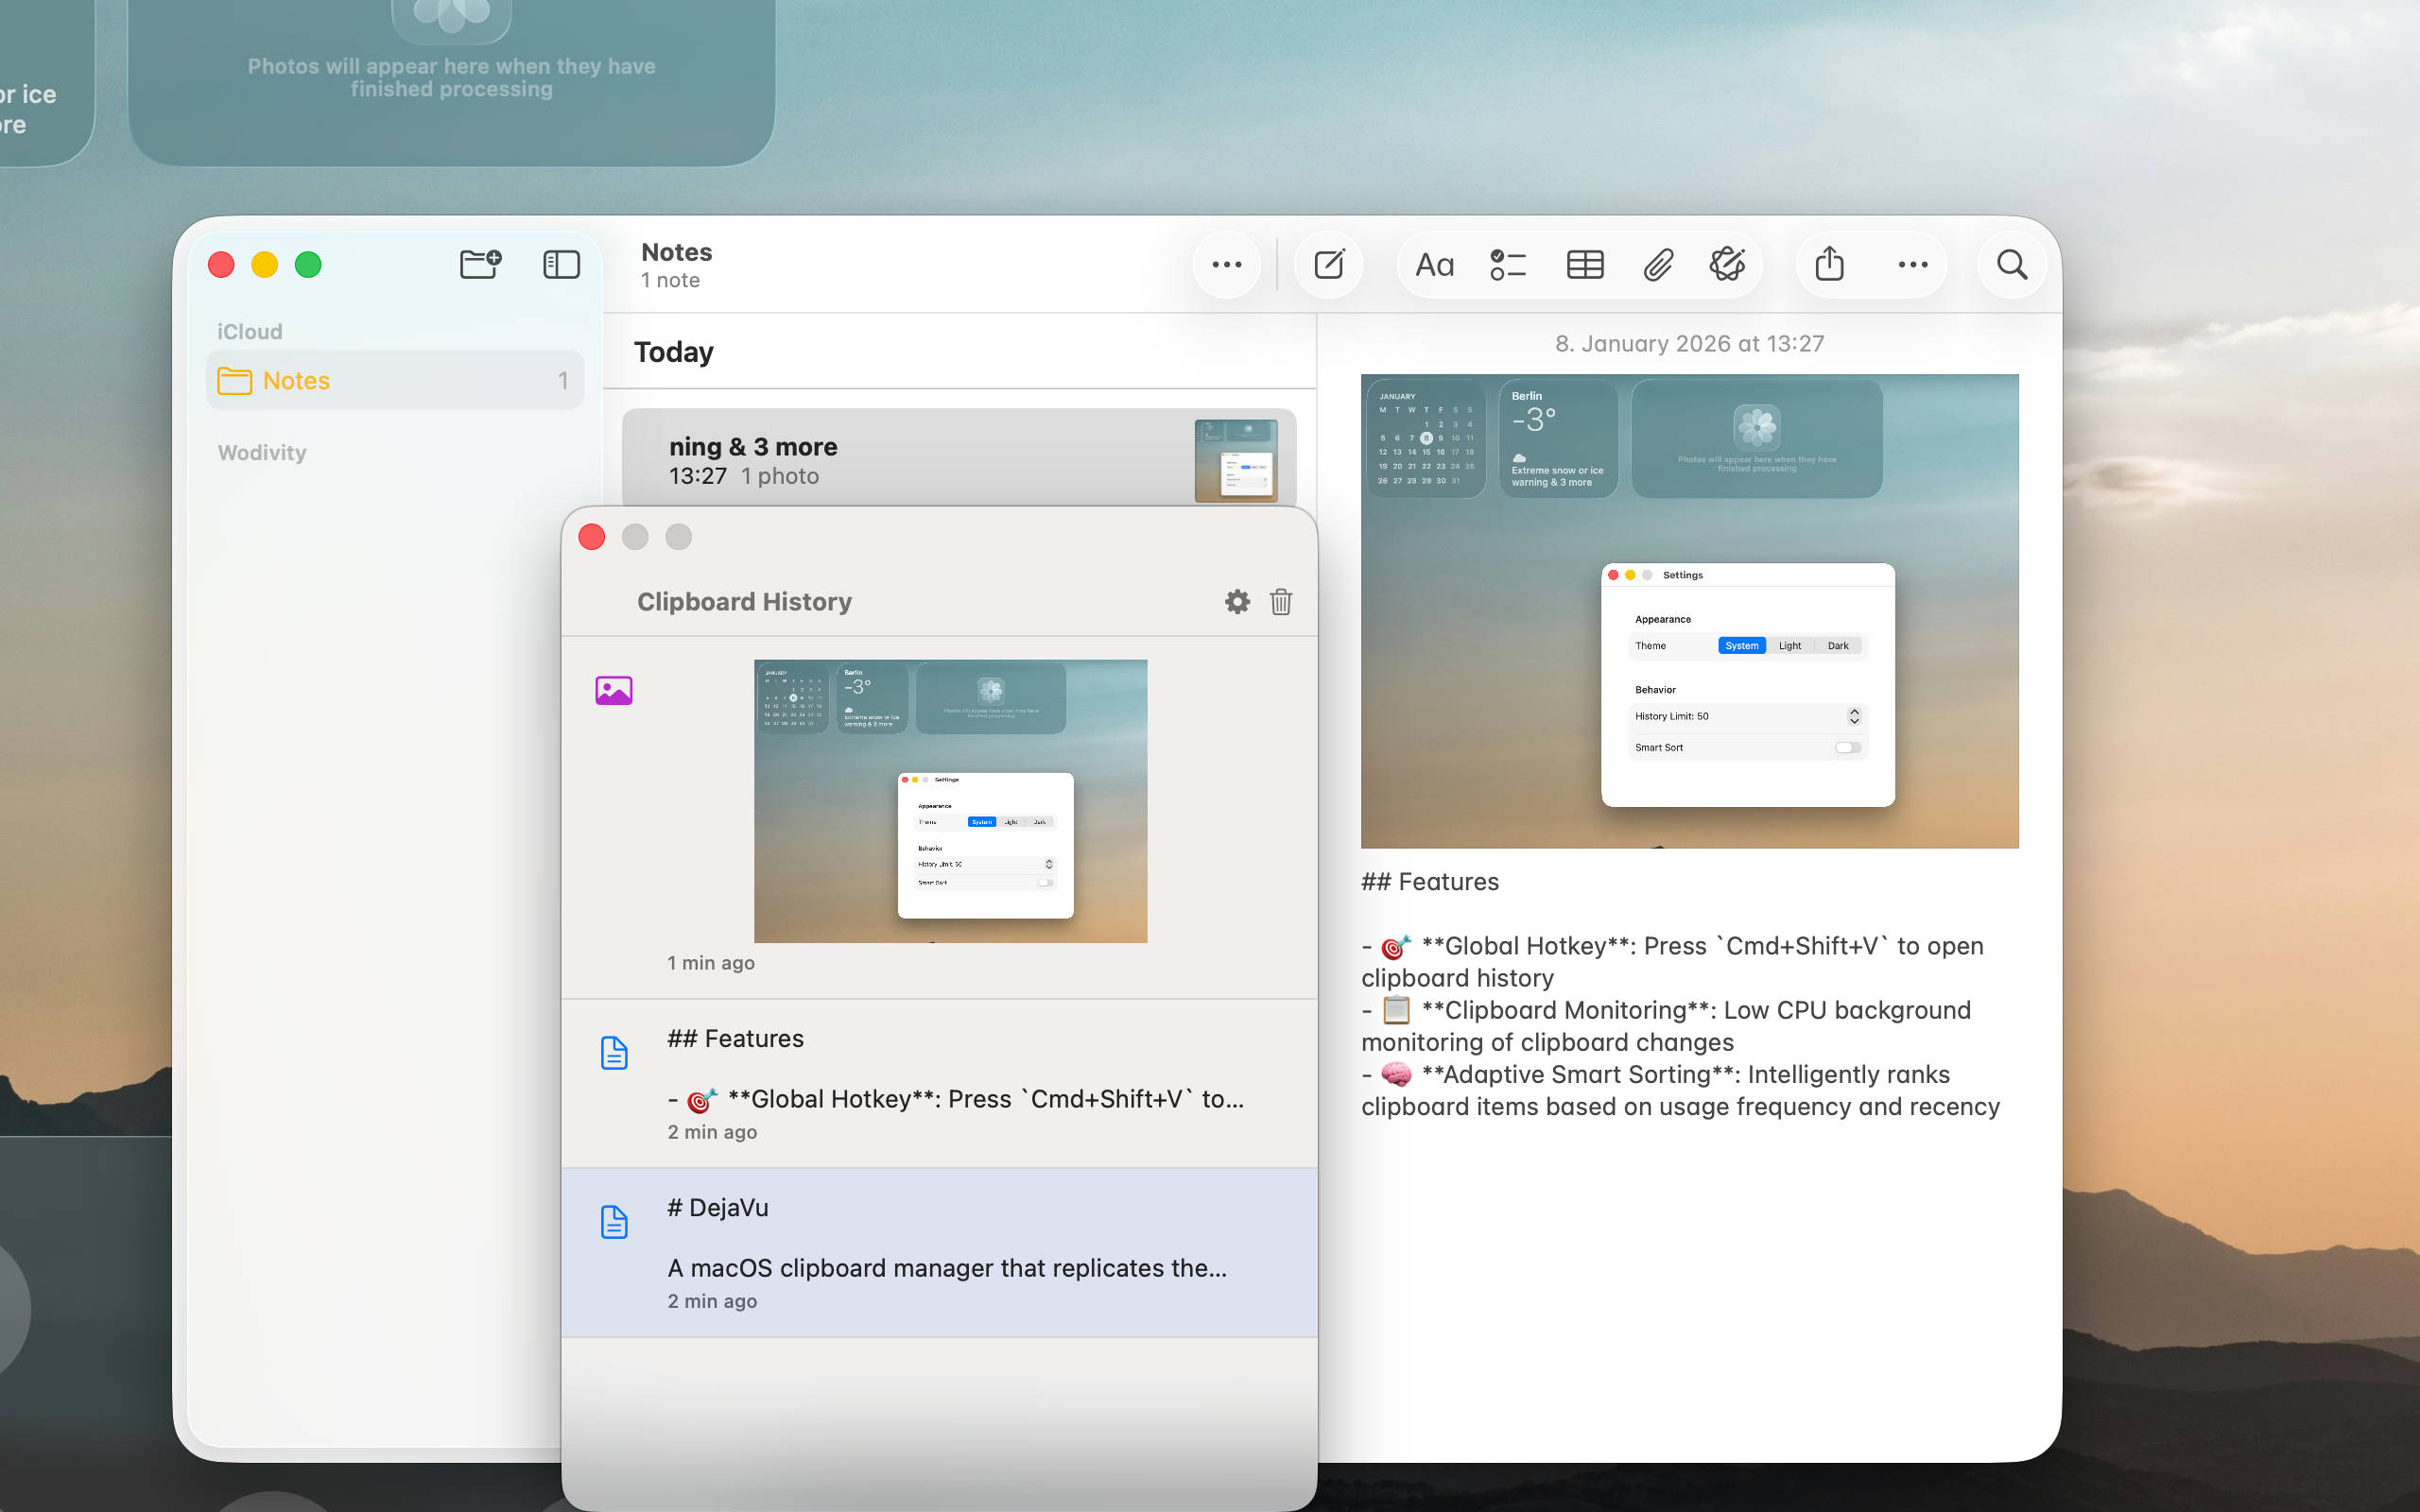Click the note list preview thumbnail

tap(1235, 460)
